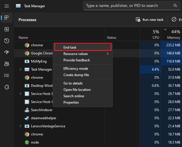Click the Run new task button label
182x147 pixels.
153,20
